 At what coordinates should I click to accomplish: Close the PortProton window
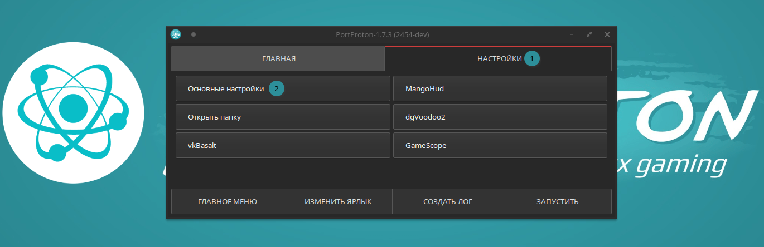607,34
